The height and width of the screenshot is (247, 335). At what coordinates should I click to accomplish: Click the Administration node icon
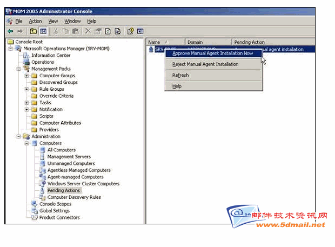(x=26, y=136)
